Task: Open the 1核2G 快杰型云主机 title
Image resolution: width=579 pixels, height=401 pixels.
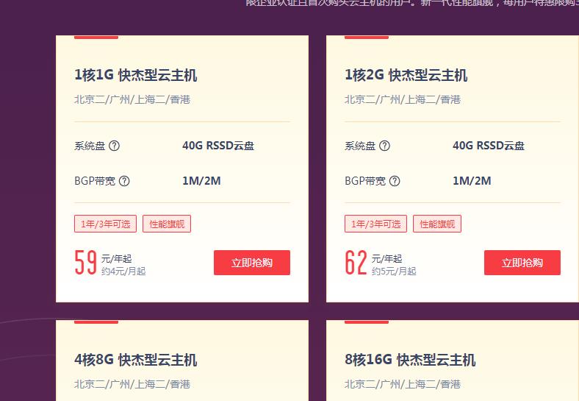Action: pos(406,75)
